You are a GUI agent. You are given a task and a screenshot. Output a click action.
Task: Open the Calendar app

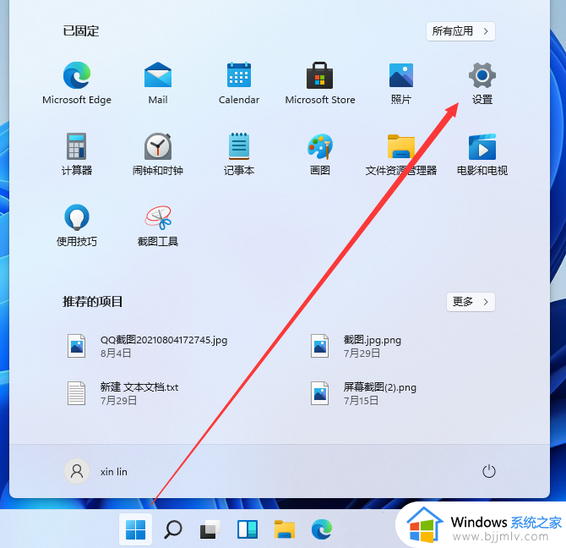click(239, 83)
